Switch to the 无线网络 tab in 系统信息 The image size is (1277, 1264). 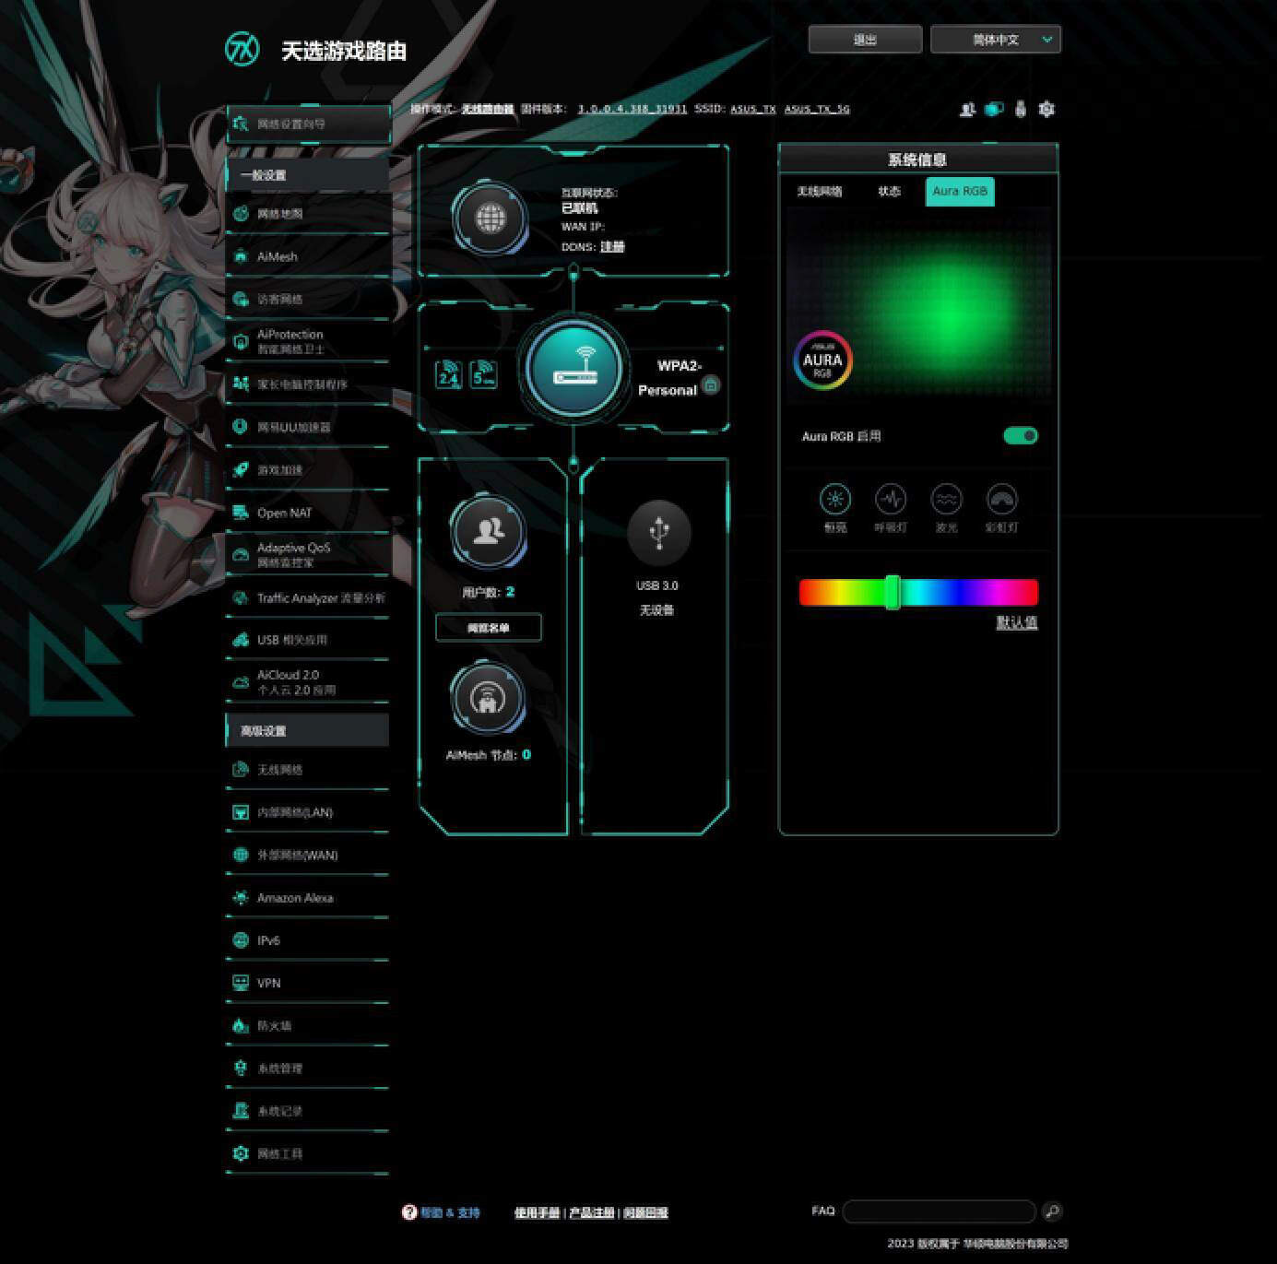(820, 192)
